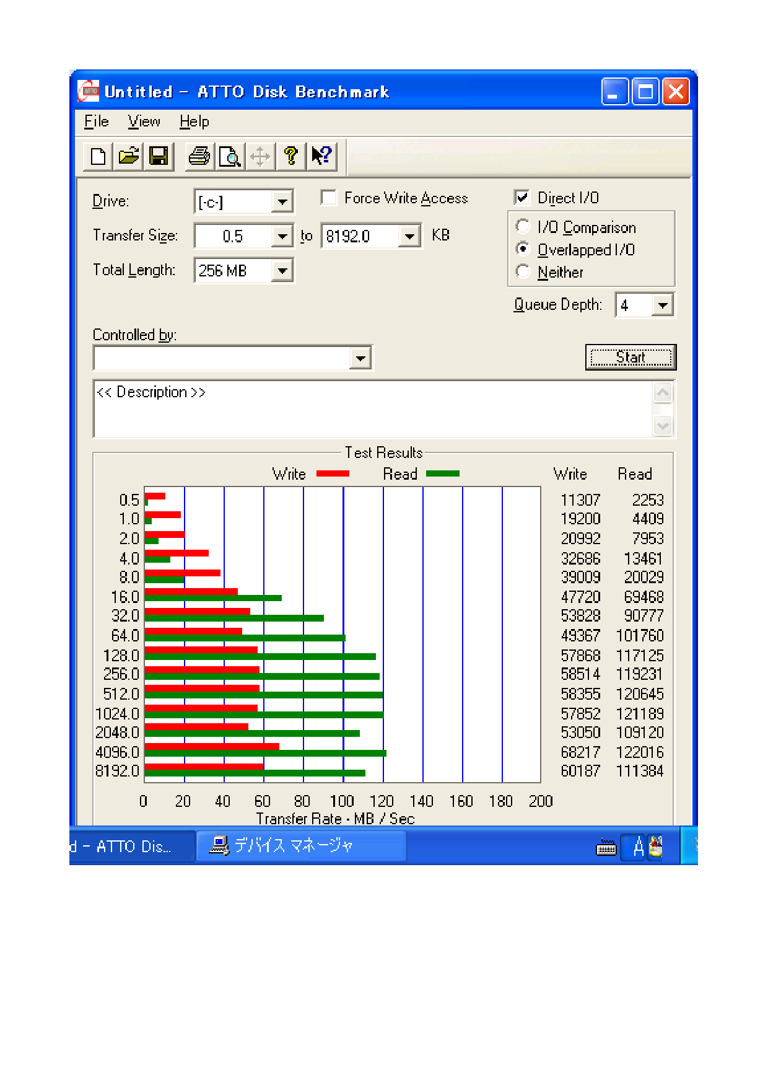Viewport: 768px width, 1087px height.
Task: Click the read value 2253
Action: coord(648,500)
